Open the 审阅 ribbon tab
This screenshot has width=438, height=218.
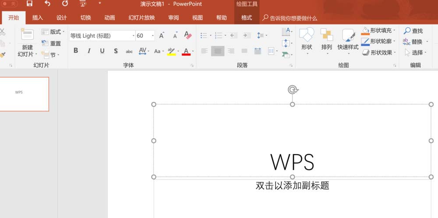(173, 18)
